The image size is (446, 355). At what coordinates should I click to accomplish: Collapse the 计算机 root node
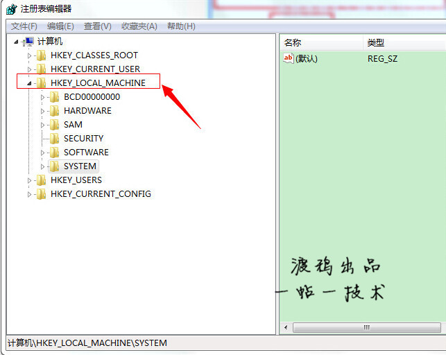click(16, 42)
